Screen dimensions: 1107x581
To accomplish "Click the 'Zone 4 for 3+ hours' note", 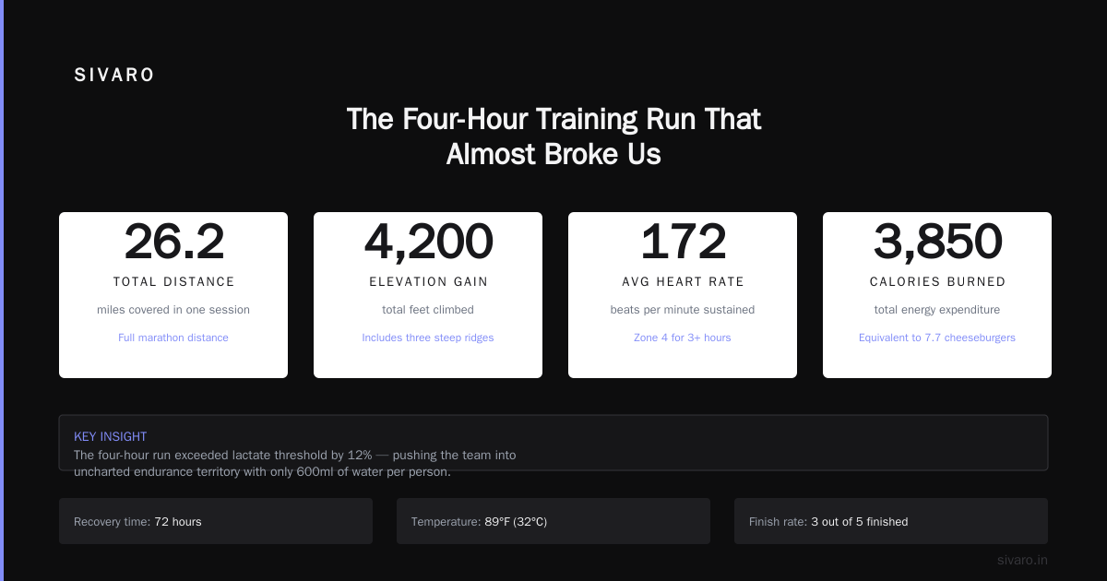I will (x=683, y=338).
